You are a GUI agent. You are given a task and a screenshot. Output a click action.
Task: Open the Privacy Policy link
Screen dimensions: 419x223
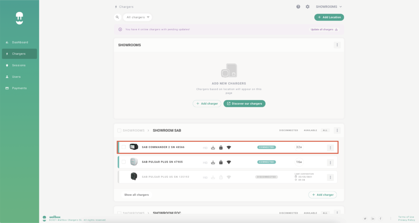coord(406,220)
